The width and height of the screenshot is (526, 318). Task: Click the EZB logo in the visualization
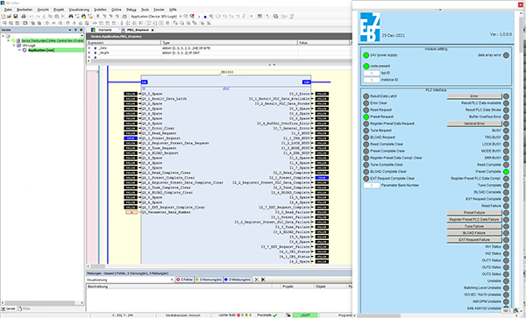coord(370,27)
